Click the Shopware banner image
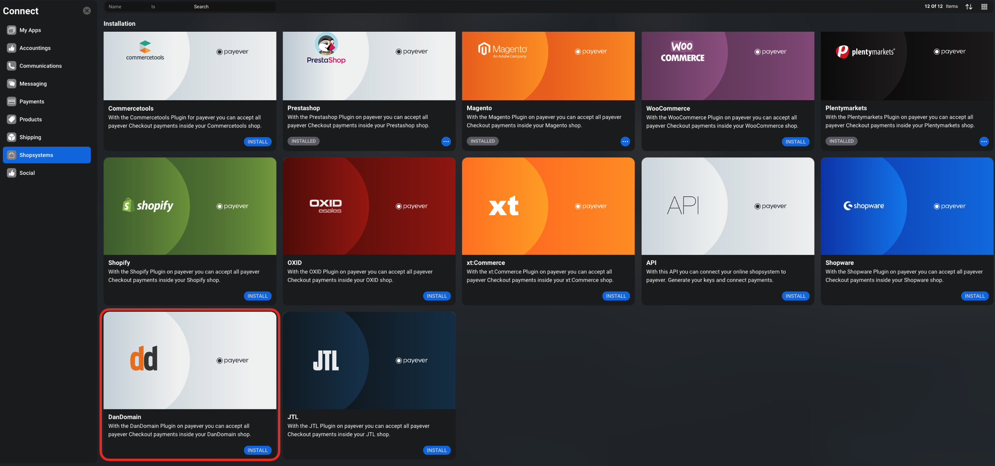The image size is (995, 466). pos(907,206)
